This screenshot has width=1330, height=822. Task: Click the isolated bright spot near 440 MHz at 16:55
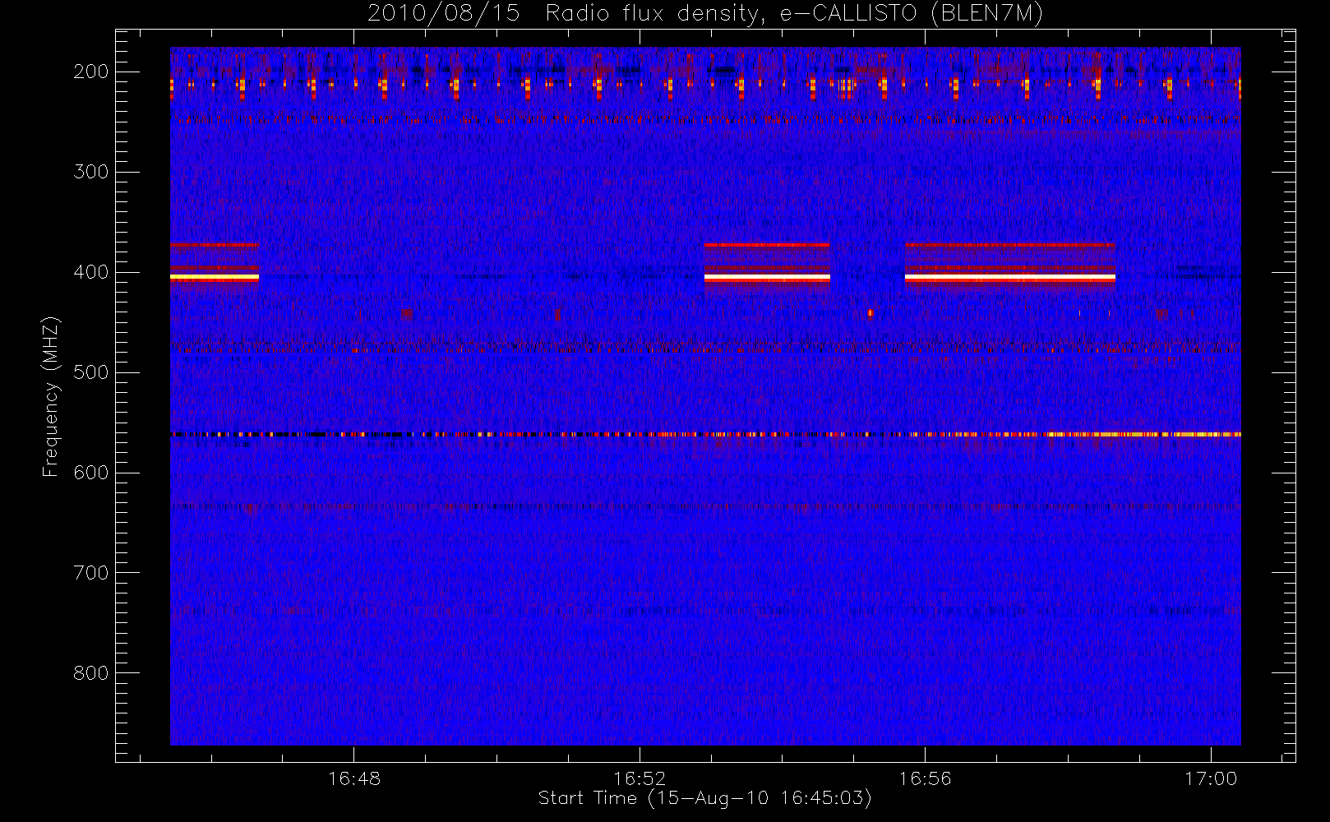(x=871, y=312)
